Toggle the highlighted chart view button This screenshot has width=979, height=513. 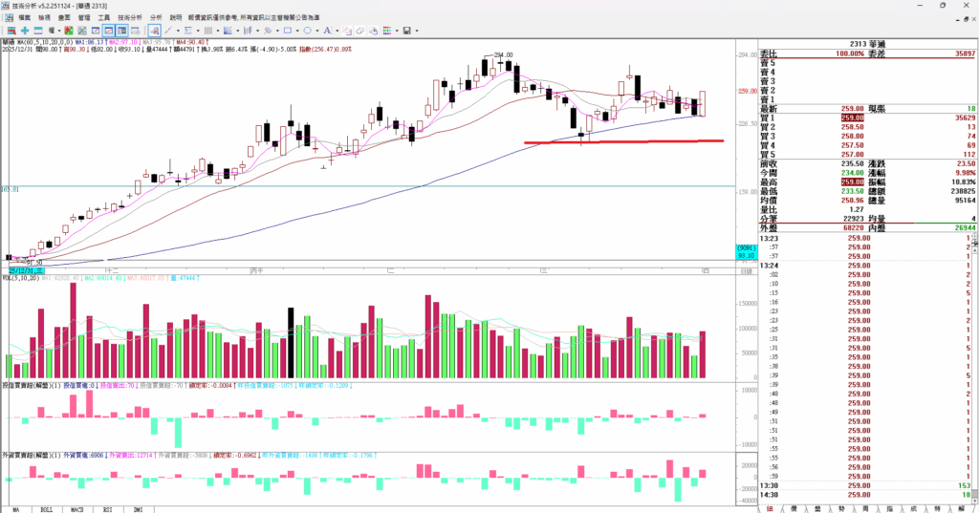click(109, 30)
